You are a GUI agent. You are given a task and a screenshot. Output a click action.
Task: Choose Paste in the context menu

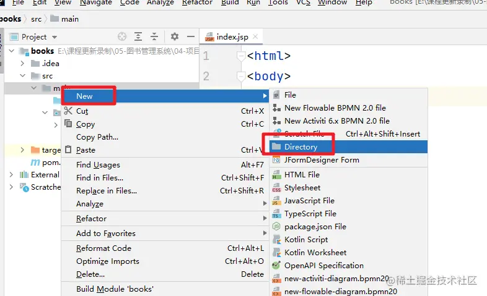click(165, 150)
